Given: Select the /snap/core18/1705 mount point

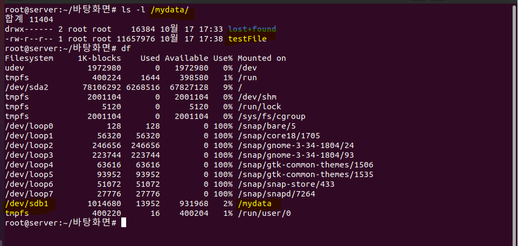Looking at the screenshot, I should (x=279, y=136).
